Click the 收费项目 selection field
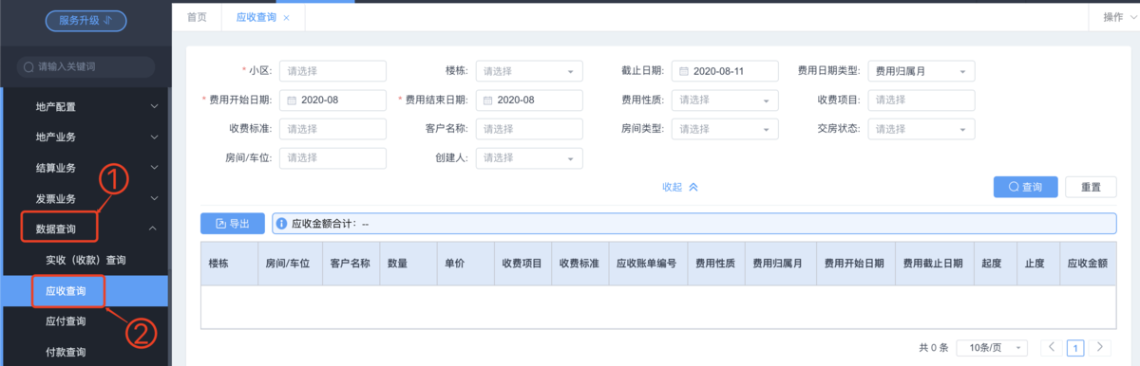This screenshot has height=366, width=1140. (921, 100)
